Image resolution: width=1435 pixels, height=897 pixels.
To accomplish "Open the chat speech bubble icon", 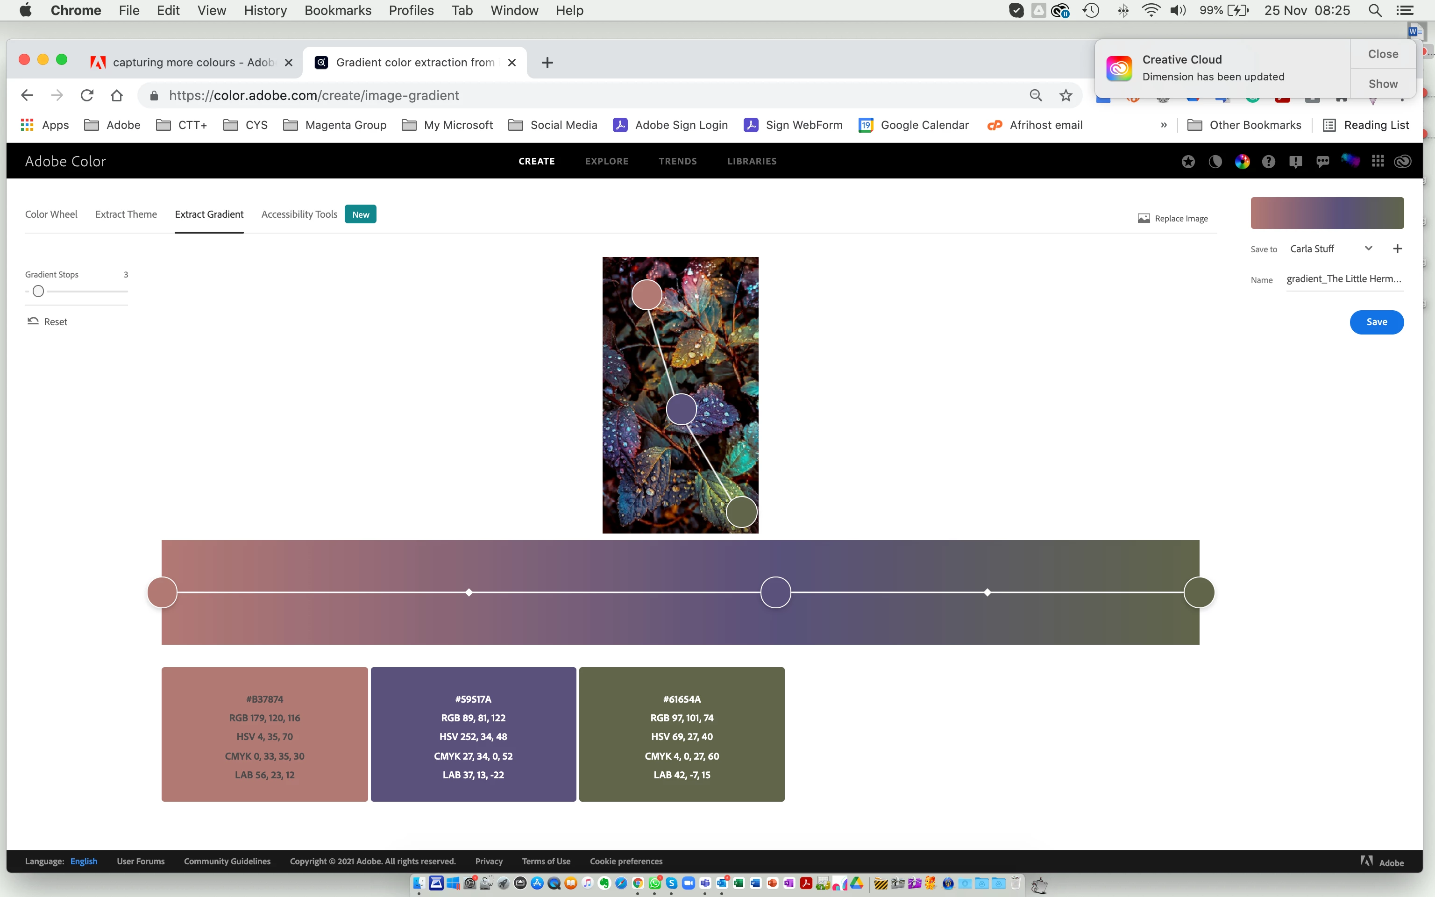I will pos(1322,161).
